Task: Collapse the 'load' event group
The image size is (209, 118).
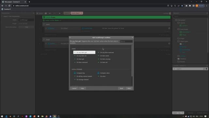Action: coord(44,40)
